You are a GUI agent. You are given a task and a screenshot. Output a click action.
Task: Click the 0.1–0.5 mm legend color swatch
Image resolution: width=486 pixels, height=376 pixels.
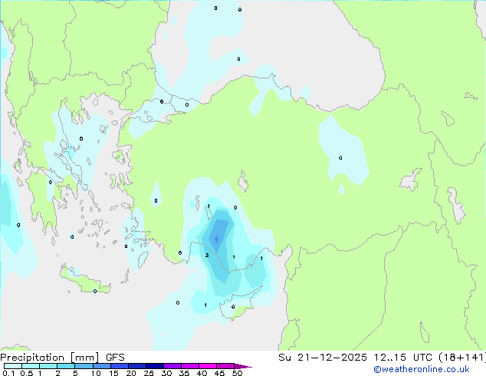(x=13, y=366)
